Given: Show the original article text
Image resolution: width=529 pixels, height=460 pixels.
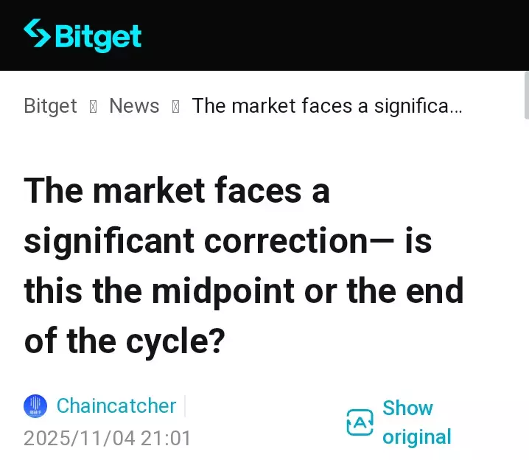Looking at the screenshot, I should click(416, 422).
